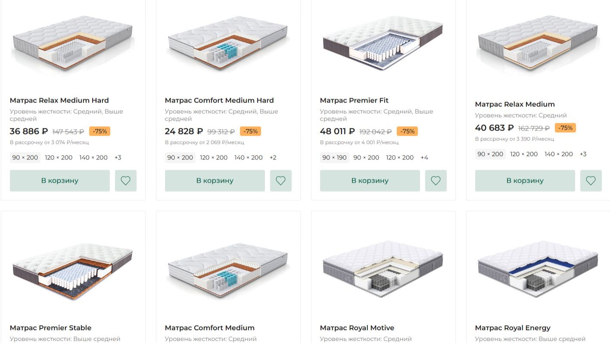Pick 140 × 200 size for Relax Medium

tap(559, 154)
